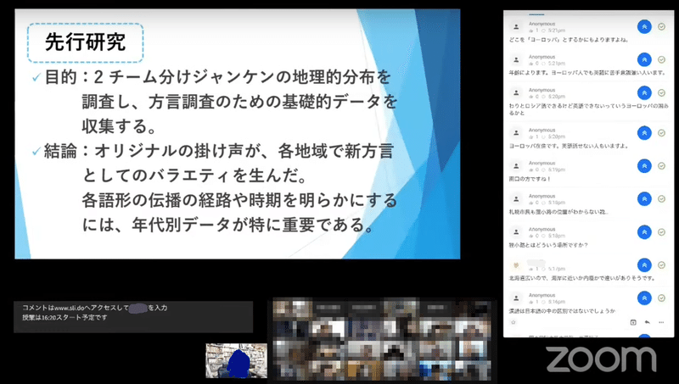Click the どこを「ヨーロッパ」とするかにもよりますよね comment text
This screenshot has height=384, width=679.
569,40
